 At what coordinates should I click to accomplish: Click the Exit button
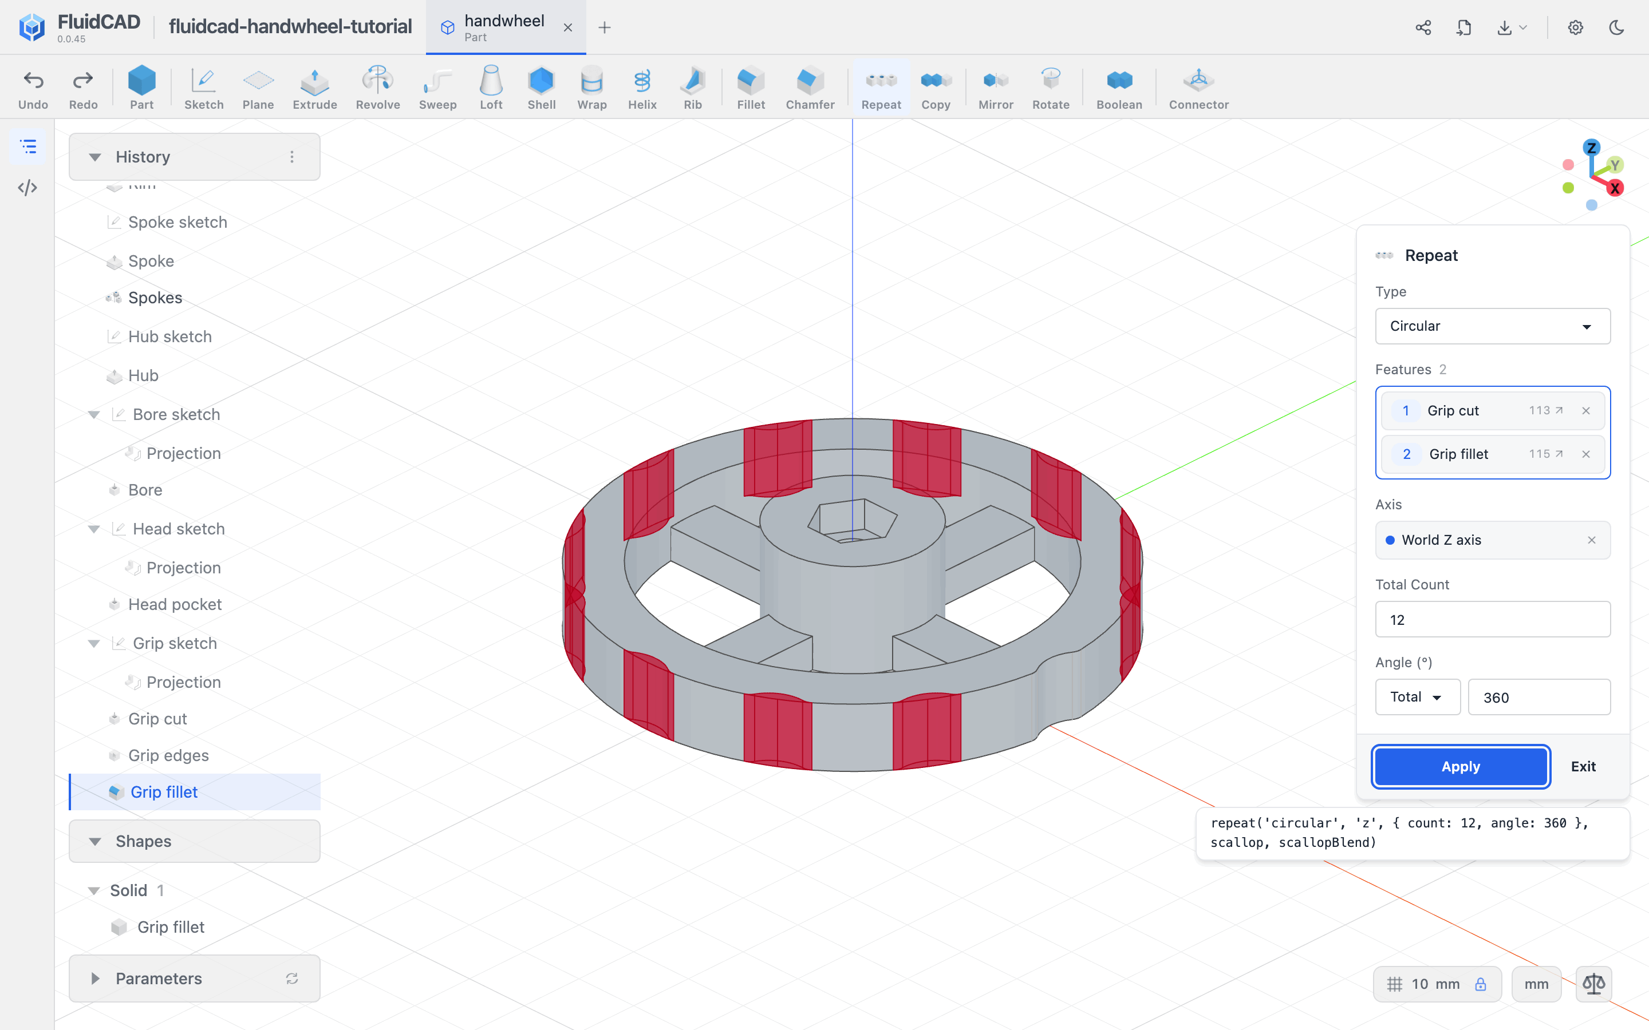tap(1583, 766)
